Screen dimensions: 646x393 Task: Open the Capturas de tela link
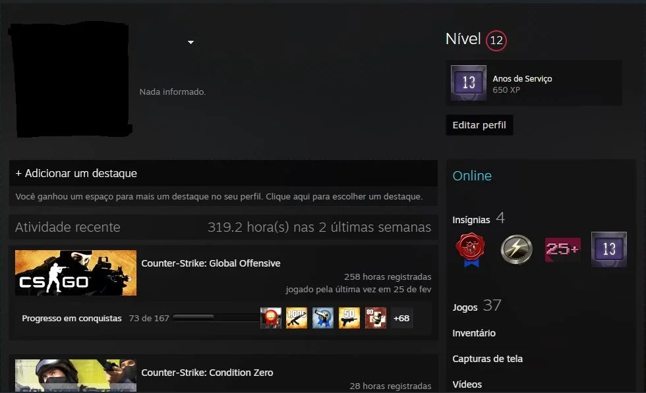[x=487, y=359]
